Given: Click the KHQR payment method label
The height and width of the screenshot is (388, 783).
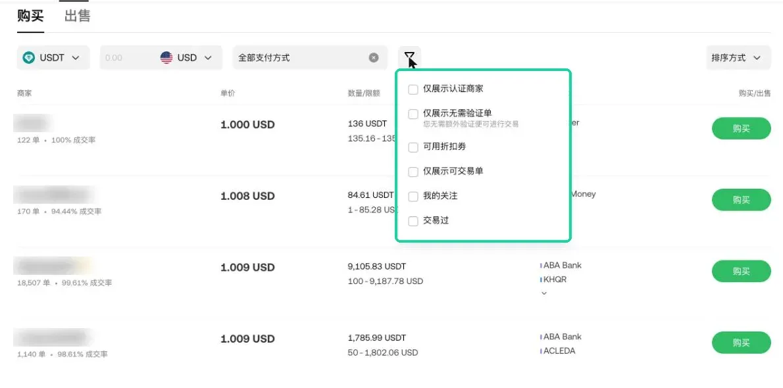Looking at the screenshot, I should pos(555,279).
